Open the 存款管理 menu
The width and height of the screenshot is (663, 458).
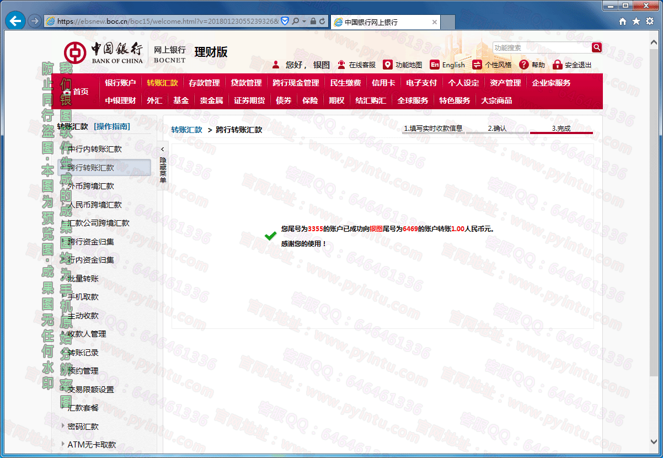click(x=204, y=83)
